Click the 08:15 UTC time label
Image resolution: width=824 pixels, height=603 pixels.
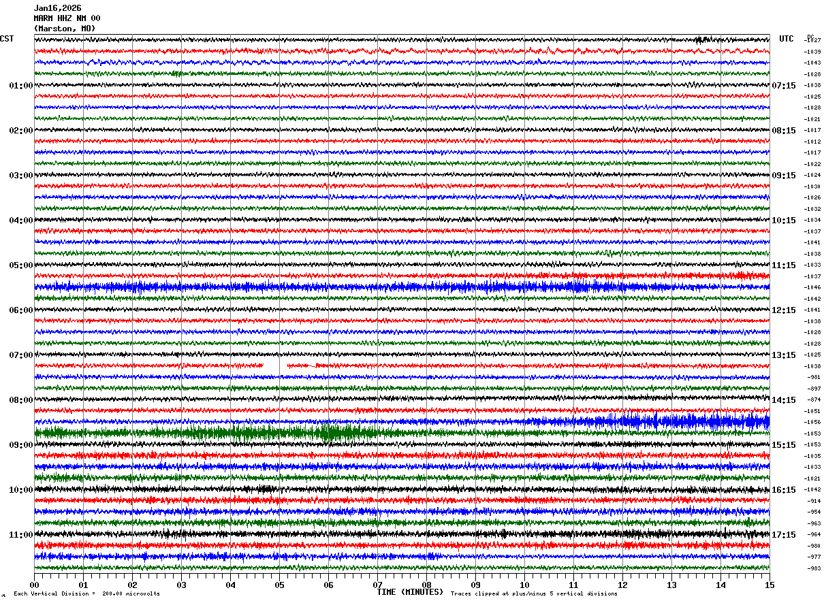pyautogui.click(x=784, y=131)
